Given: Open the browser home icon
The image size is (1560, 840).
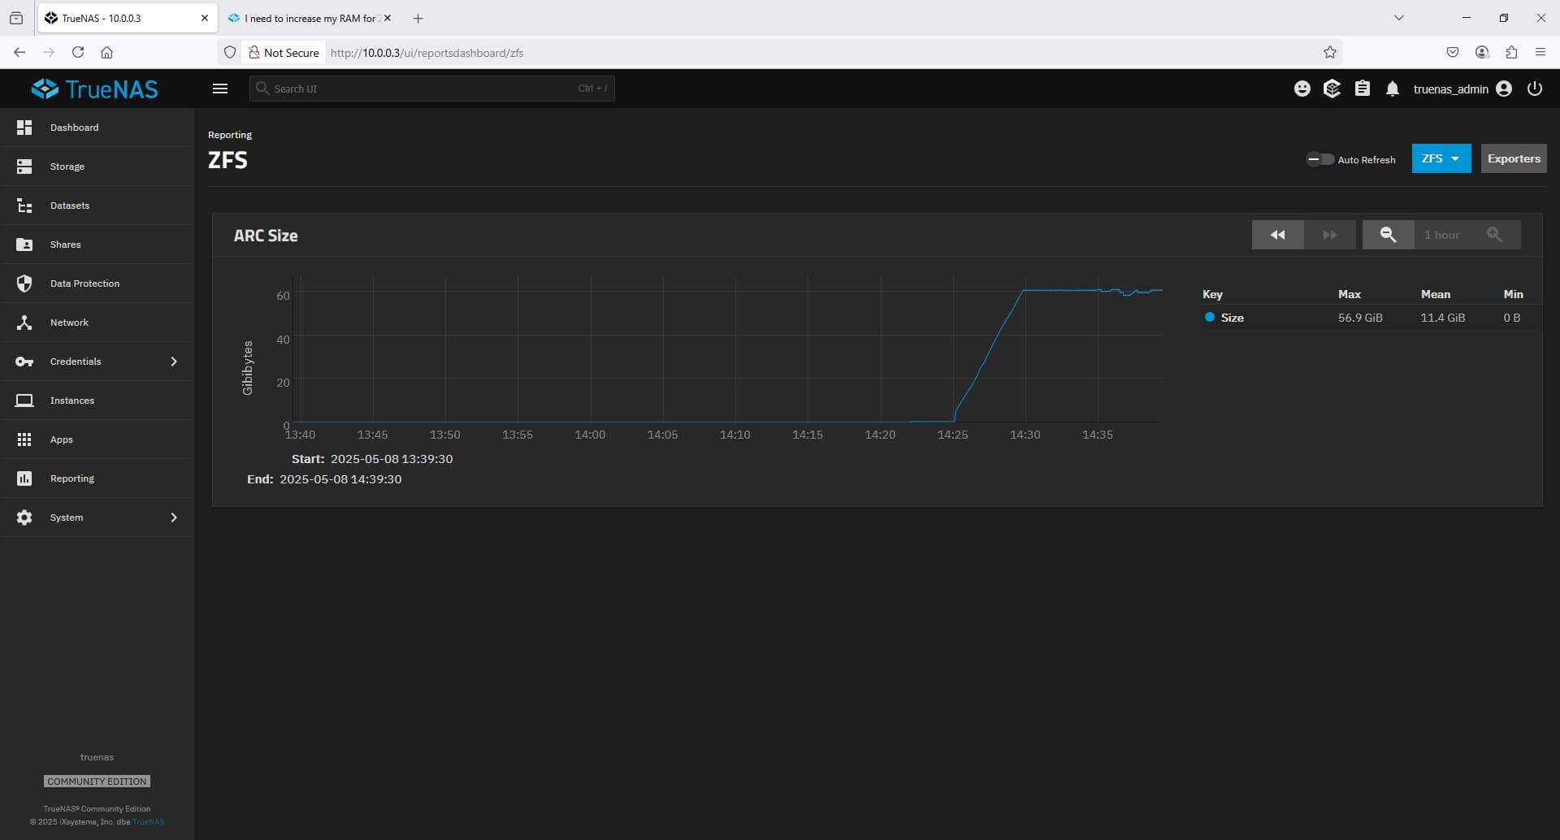Looking at the screenshot, I should pyautogui.click(x=106, y=52).
